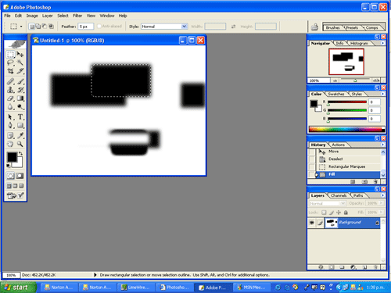Create new layer in Layers panel

click(x=365, y=267)
